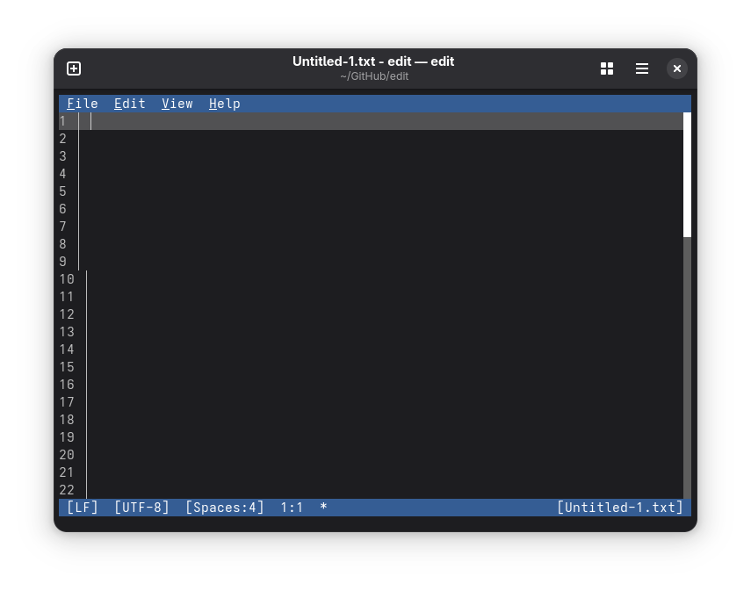Viewport: 751px width, 591px height.
Task: Click the ~/GitHub/edit path subtitle
Action: (x=374, y=76)
